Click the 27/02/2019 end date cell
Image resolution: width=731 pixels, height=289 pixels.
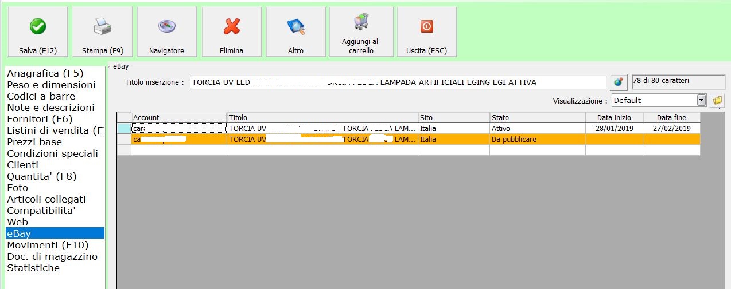click(x=671, y=128)
